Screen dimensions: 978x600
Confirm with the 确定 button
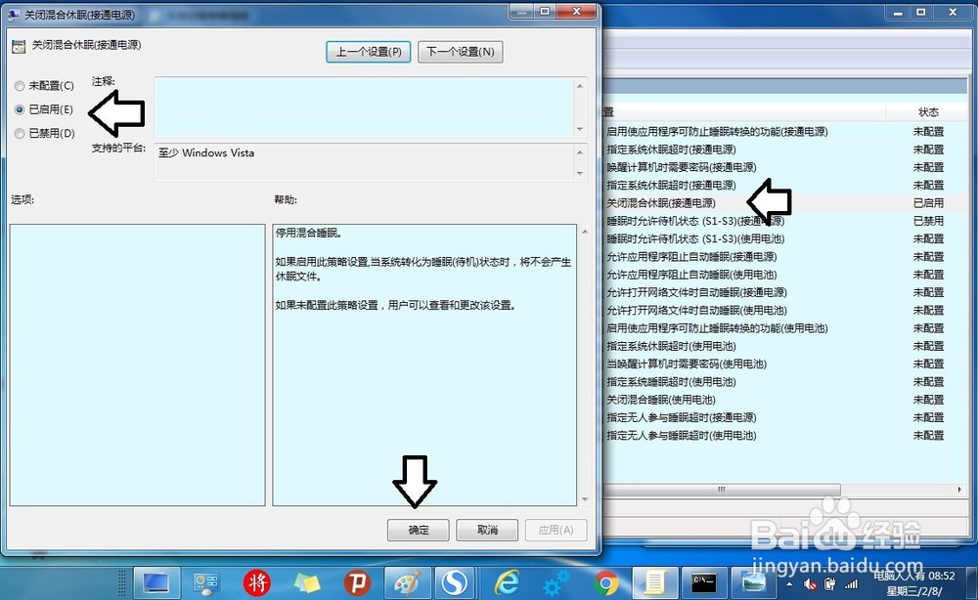[418, 530]
